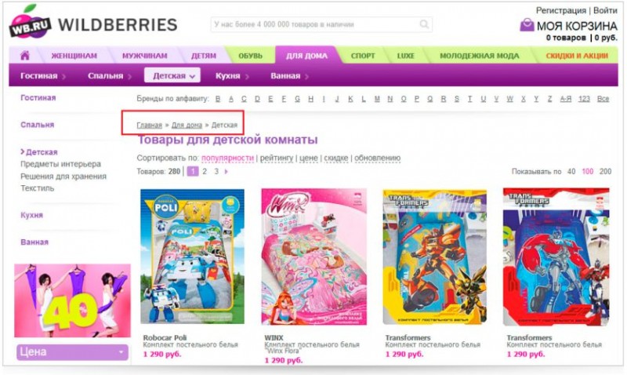Viewport: 627px width, 375px height.
Task: Open the ОБУВЬ category tab
Action: click(x=250, y=56)
